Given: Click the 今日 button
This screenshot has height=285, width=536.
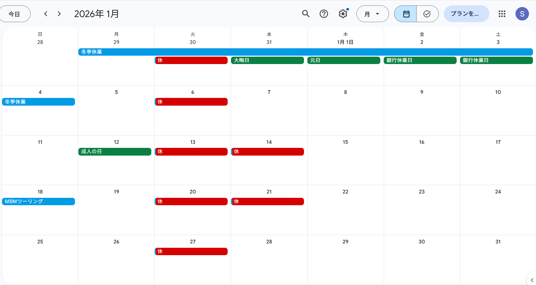Looking at the screenshot, I should (14, 14).
